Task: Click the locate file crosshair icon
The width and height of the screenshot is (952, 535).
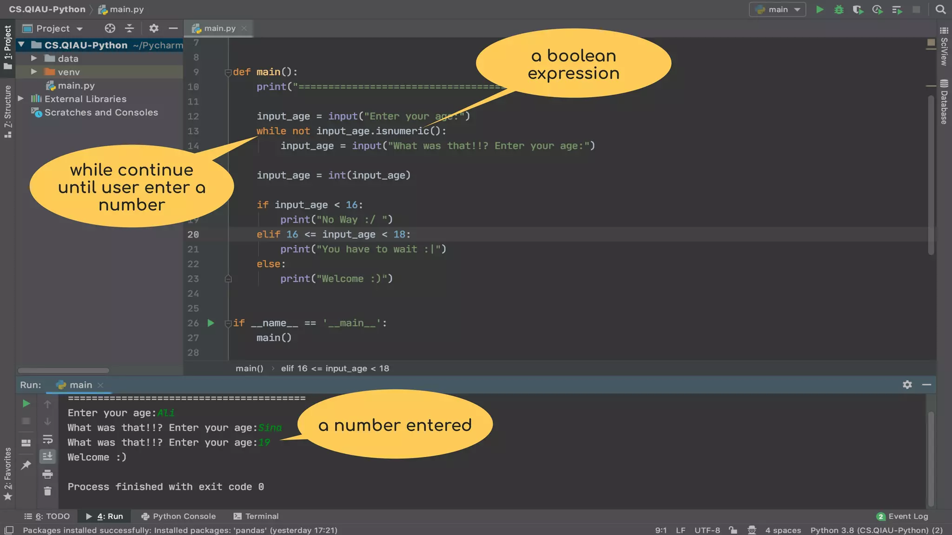Action: point(110,28)
